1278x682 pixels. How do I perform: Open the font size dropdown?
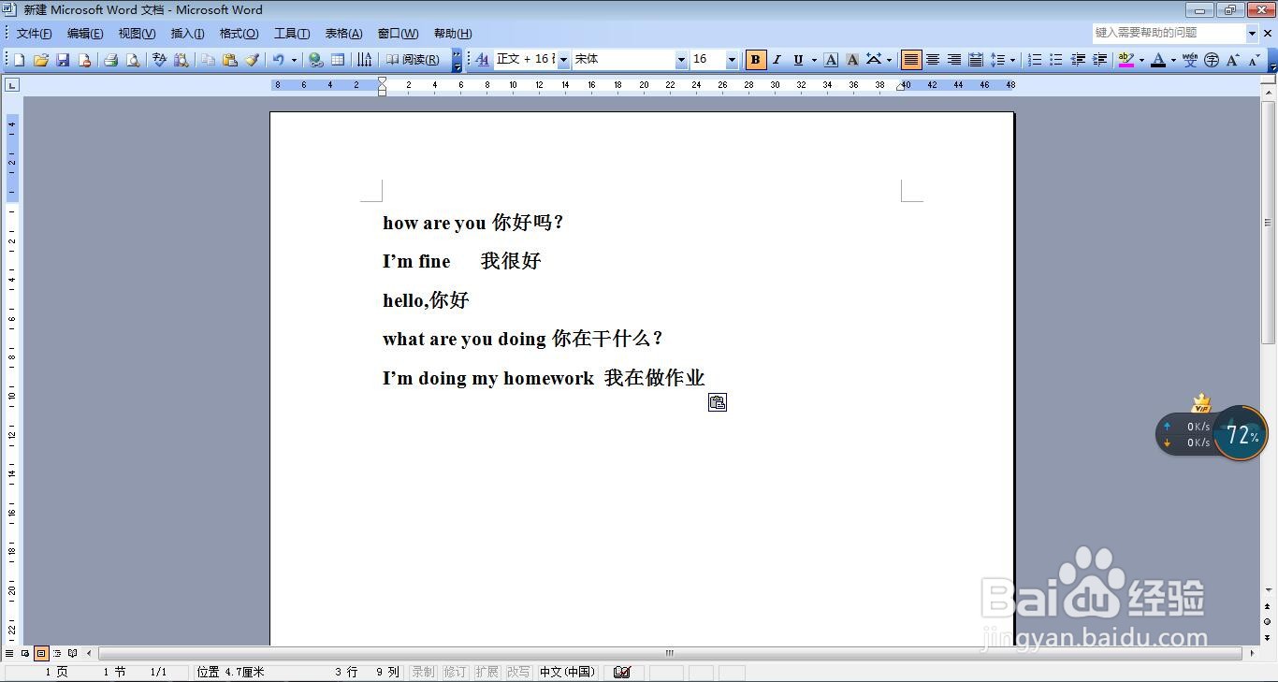733,59
